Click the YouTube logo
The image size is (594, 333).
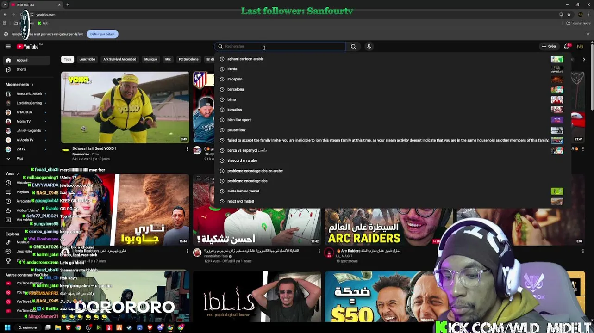coord(28,46)
